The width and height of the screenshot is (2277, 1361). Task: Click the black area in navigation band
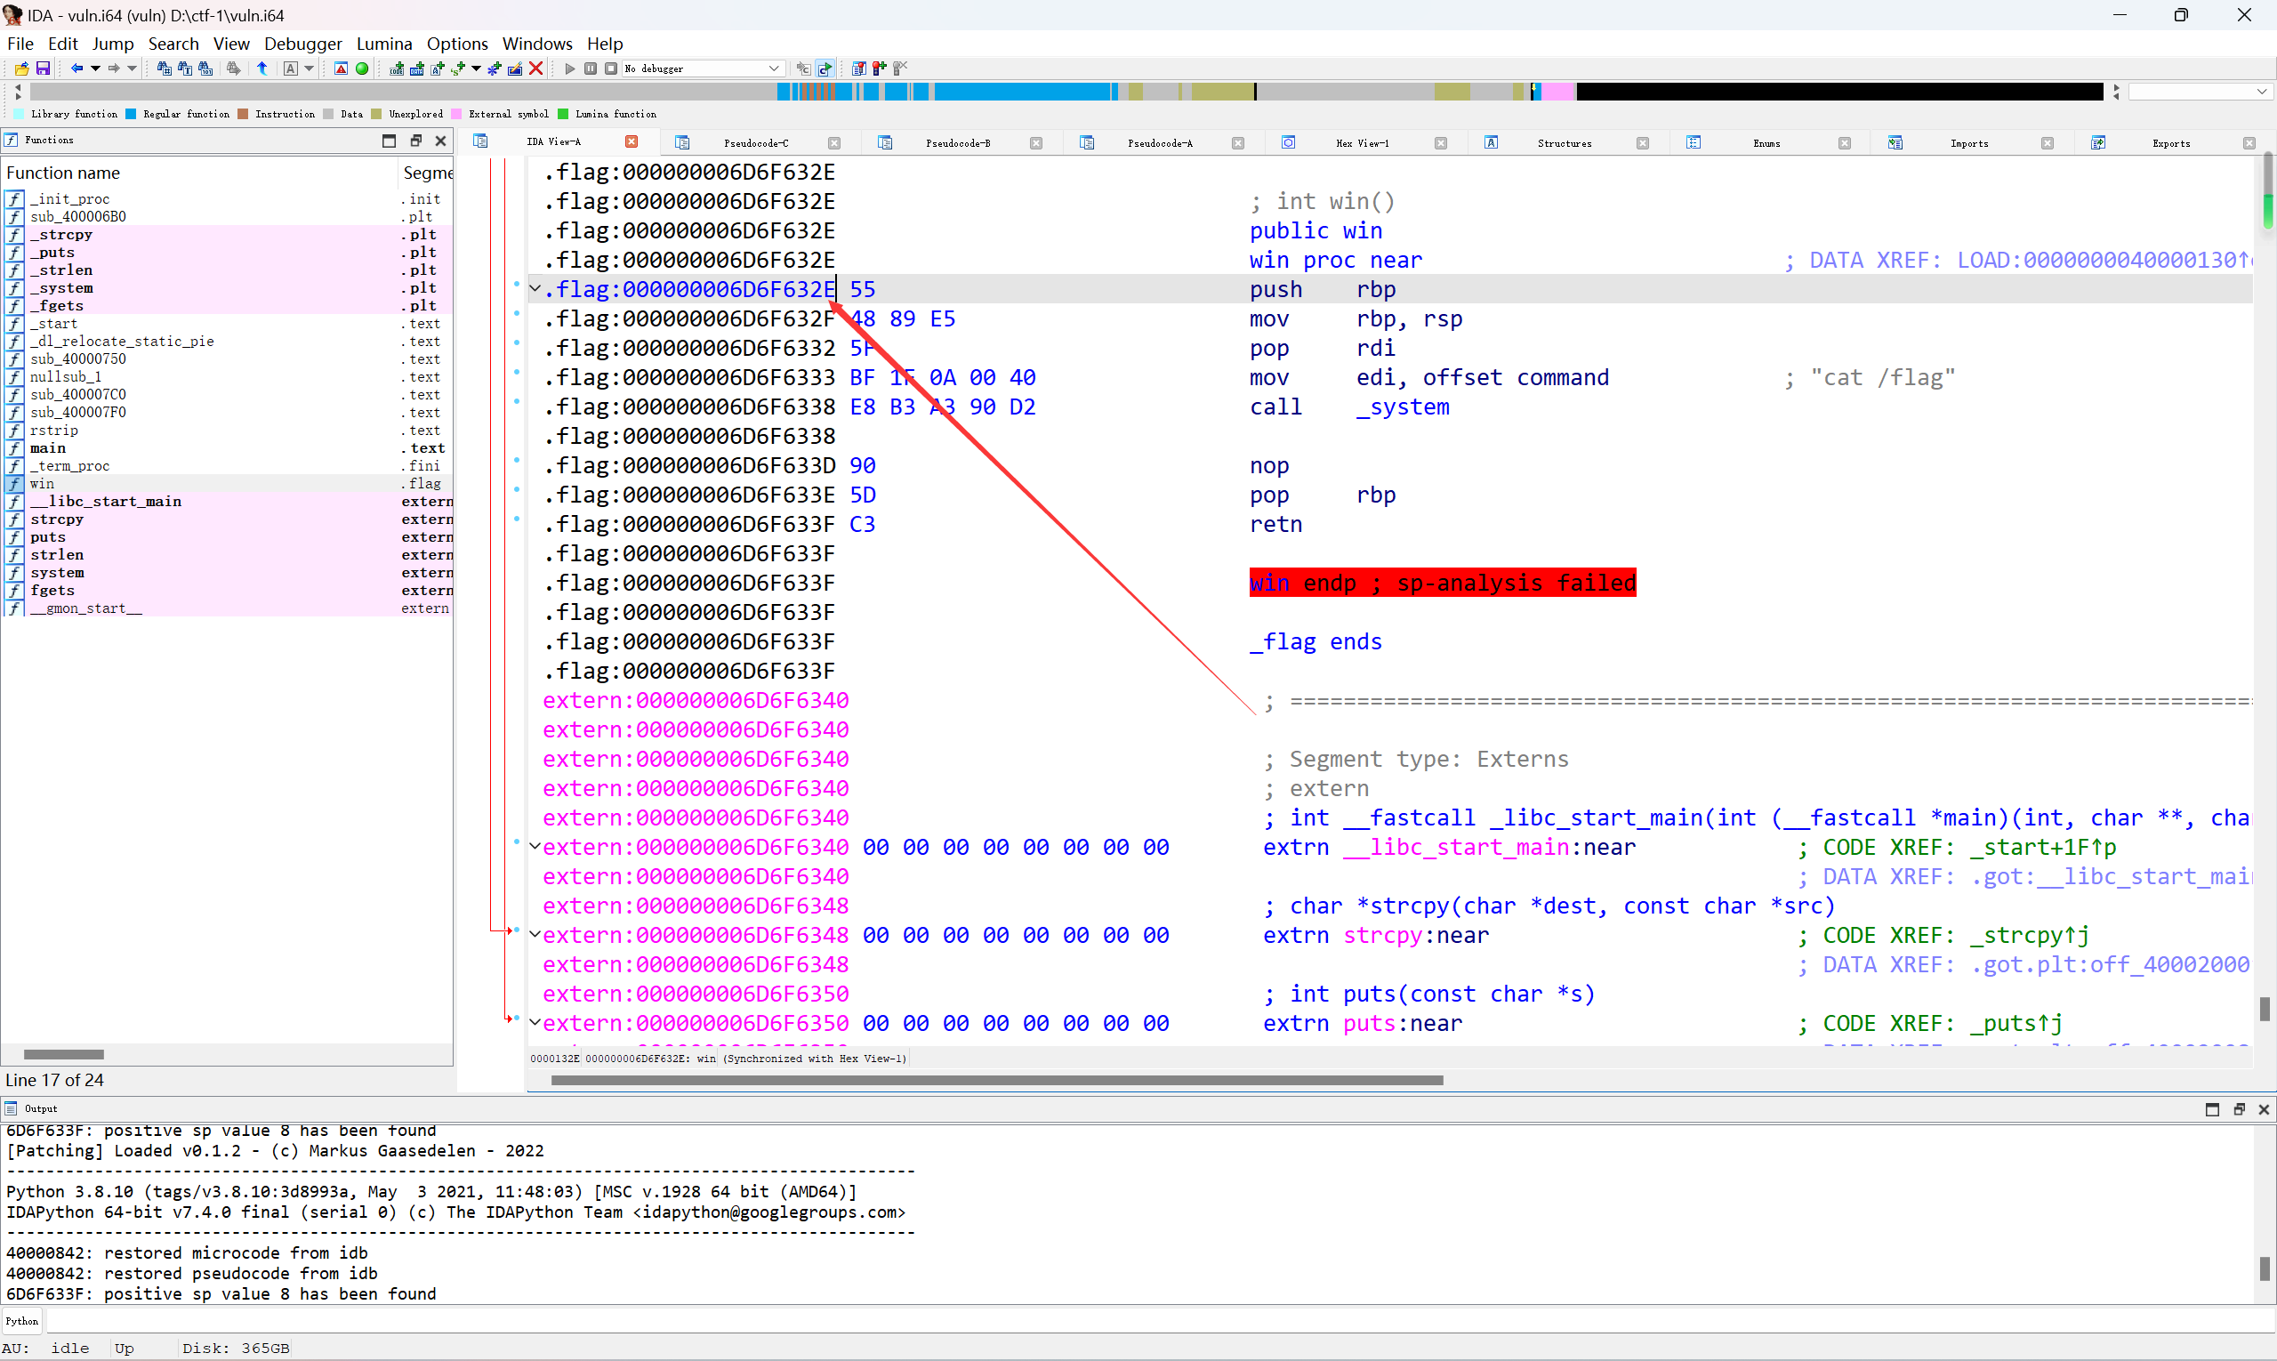click(x=1834, y=92)
